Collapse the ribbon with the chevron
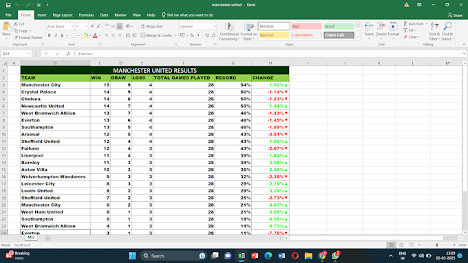The image size is (468, 263). 464,45
